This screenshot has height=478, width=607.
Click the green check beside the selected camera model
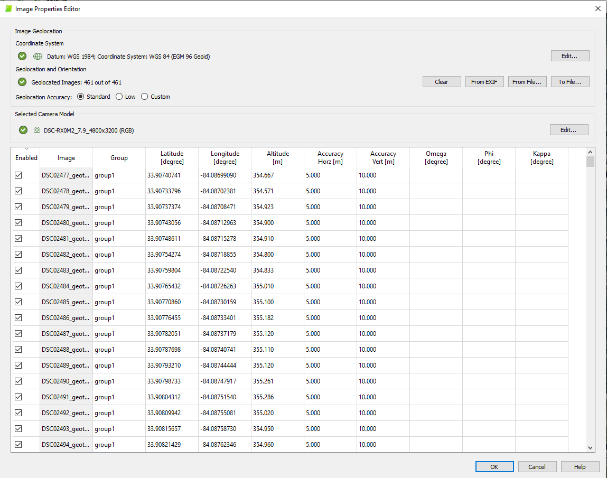(23, 129)
